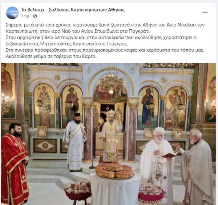Screen dimensions: 218x205
Task: Click the last line 'Ακολούθησε γεύμα σε ταβέρνα'
Action: [x=51, y=57]
